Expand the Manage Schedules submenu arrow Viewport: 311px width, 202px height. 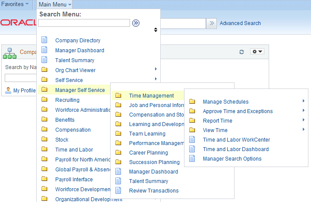(304, 101)
